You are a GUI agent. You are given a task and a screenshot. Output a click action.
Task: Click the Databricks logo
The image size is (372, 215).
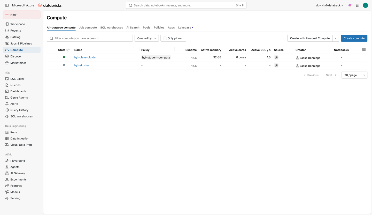point(50,5)
